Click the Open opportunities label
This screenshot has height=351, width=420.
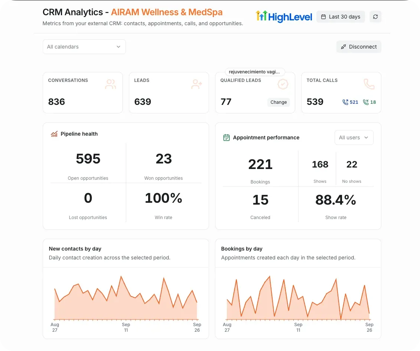click(88, 178)
